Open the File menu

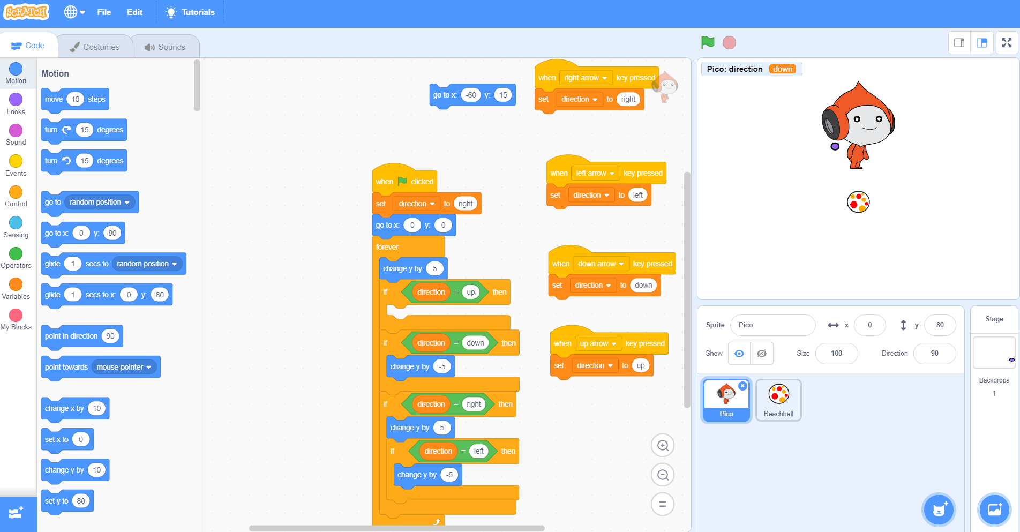[104, 12]
